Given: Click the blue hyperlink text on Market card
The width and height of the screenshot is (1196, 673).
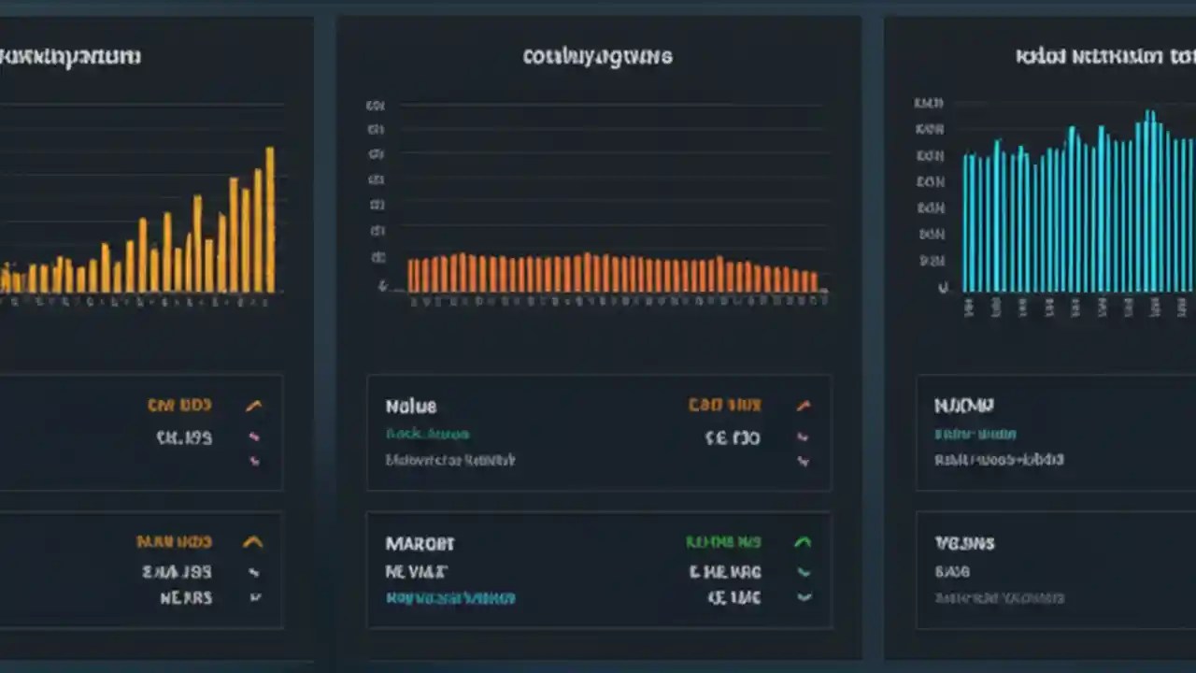Looking at the screenshot, I should tap(451, 597).
